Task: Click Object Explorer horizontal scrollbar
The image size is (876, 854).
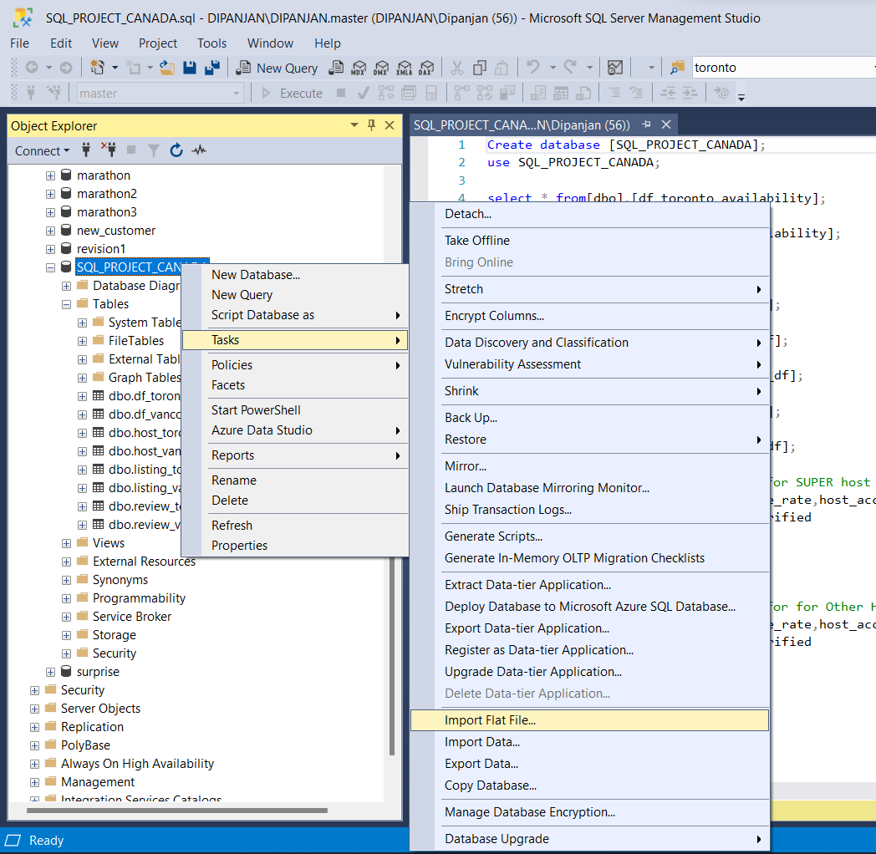Action: coord(176,810)
